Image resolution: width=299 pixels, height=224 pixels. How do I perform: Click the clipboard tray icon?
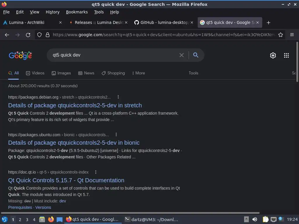[265, 219]
